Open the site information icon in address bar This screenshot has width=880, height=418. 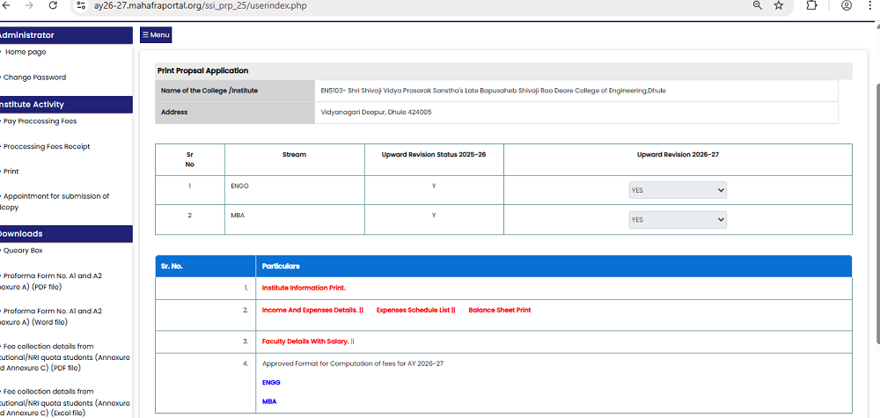point(81,5)
